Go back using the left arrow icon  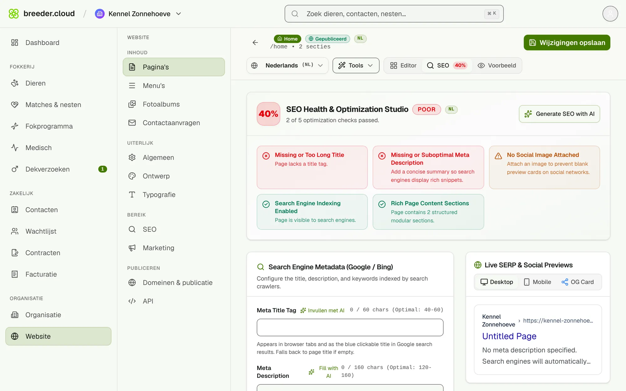(255, 43)
